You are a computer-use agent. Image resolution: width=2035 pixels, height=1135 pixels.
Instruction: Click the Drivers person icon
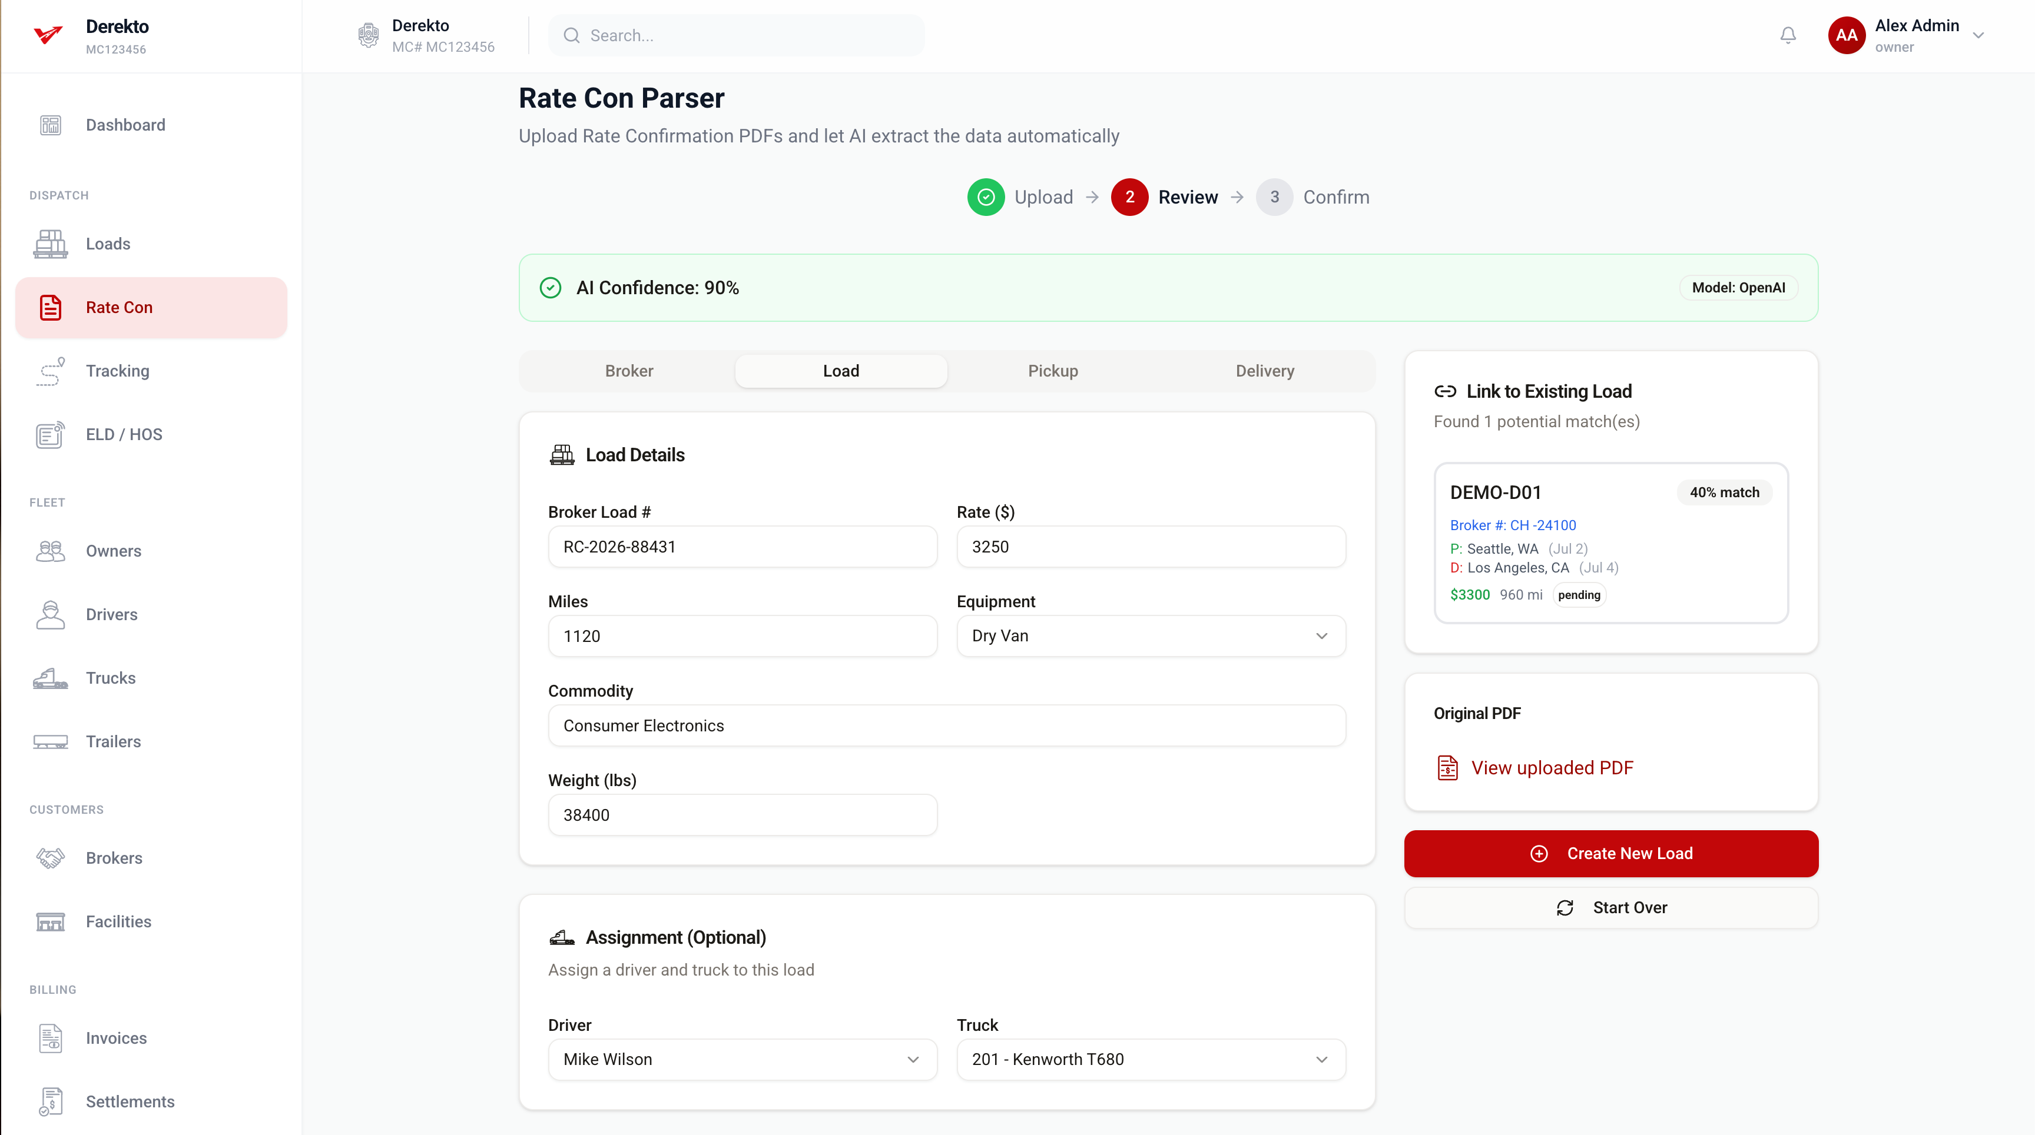click(x=51, y=615)
